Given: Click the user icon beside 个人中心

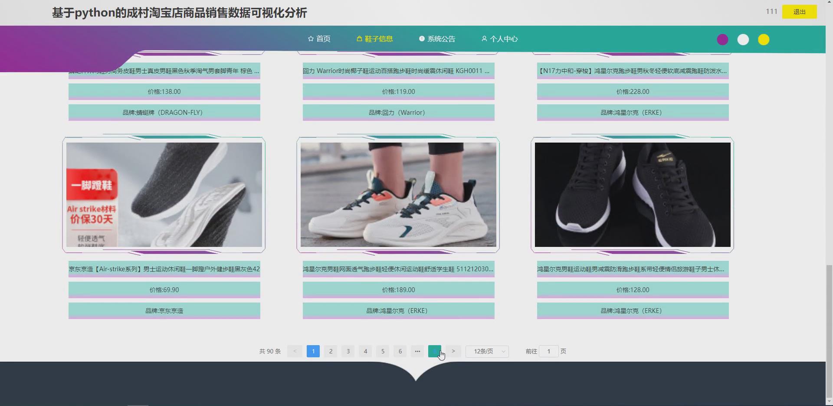Looking at the screenshot, I should [484, 39].
